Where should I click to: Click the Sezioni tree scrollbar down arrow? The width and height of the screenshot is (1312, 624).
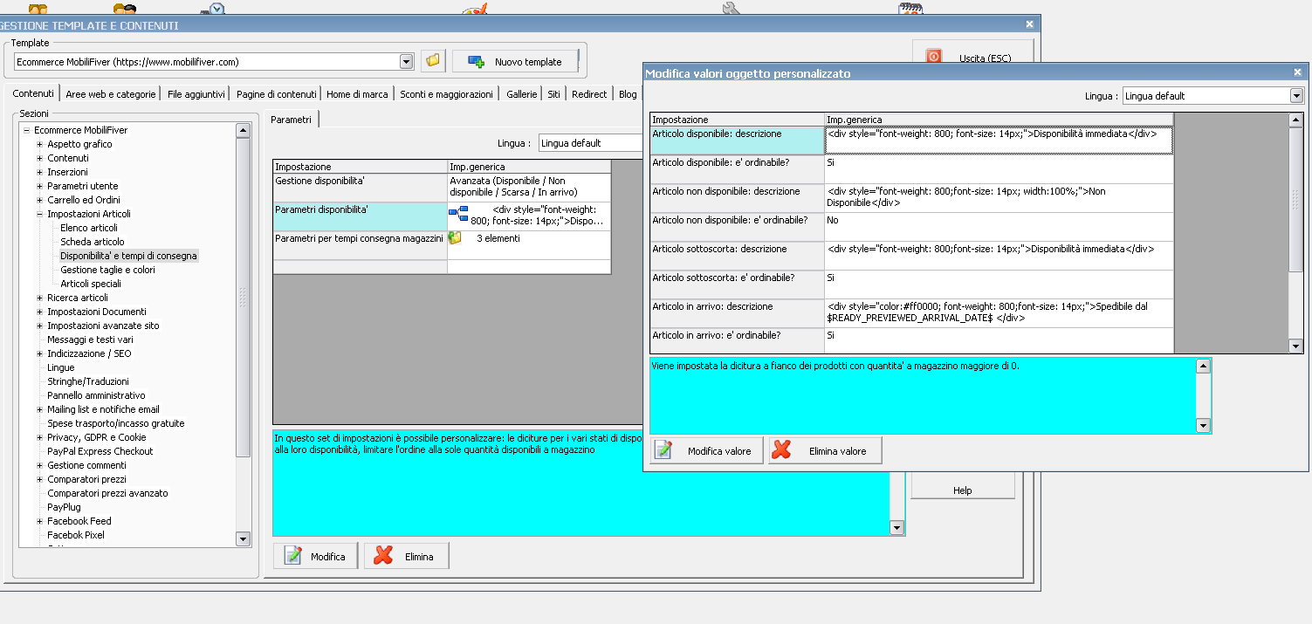point(243,539)
